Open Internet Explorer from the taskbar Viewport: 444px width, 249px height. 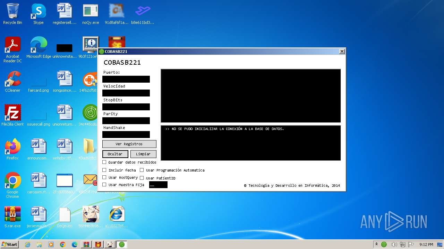pos(27,245)
